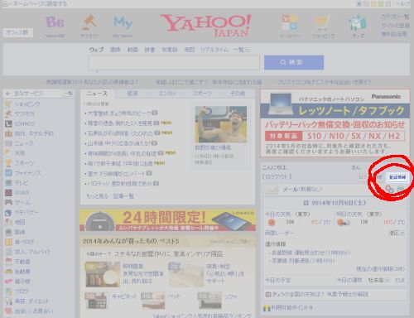Open the 一覧 link in the services header
This screenshot has width=414, height=318.
coord(68,94)
